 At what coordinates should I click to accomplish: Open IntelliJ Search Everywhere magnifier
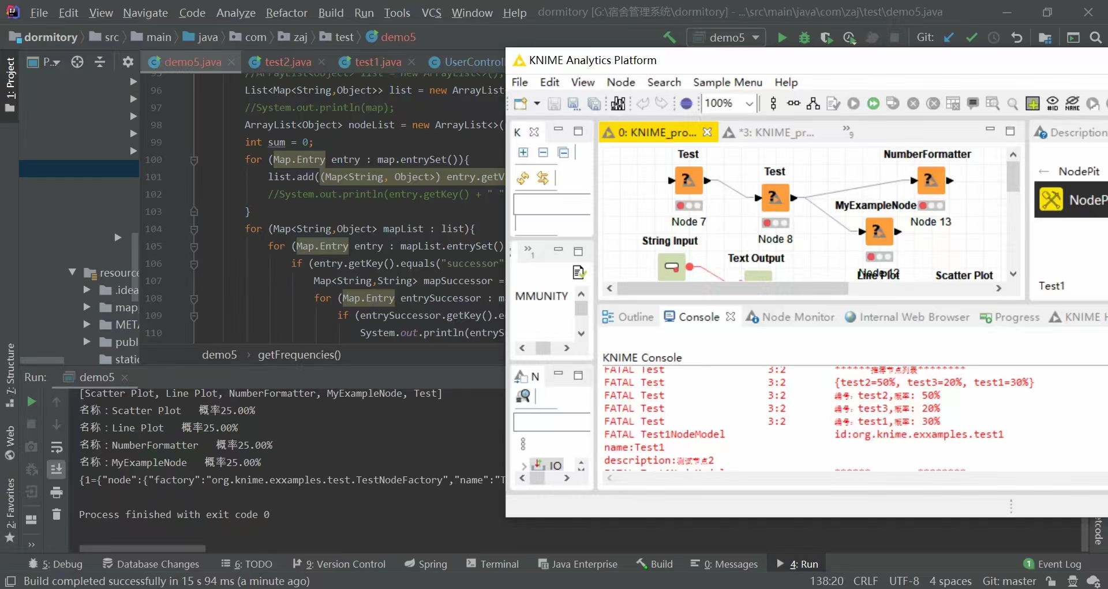pyautogui.click(x=1095, y=38)
